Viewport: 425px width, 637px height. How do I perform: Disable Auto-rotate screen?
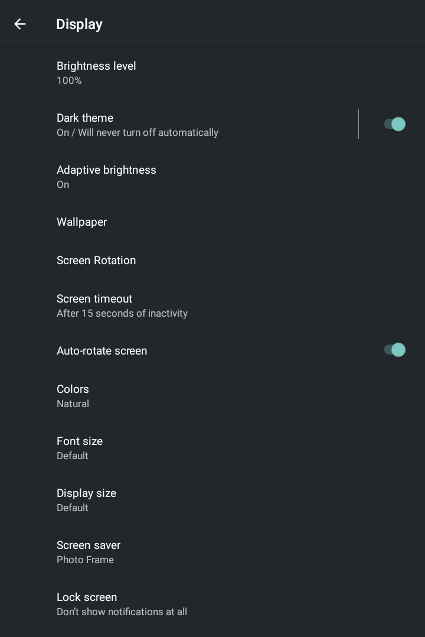click(394, 350)
